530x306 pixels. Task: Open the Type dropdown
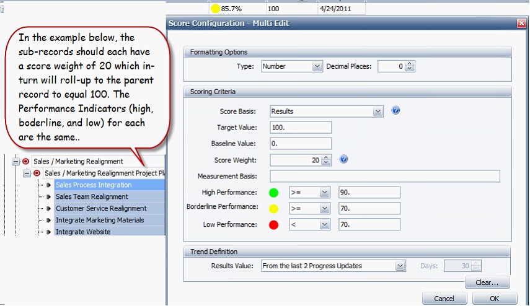(317, 66)
